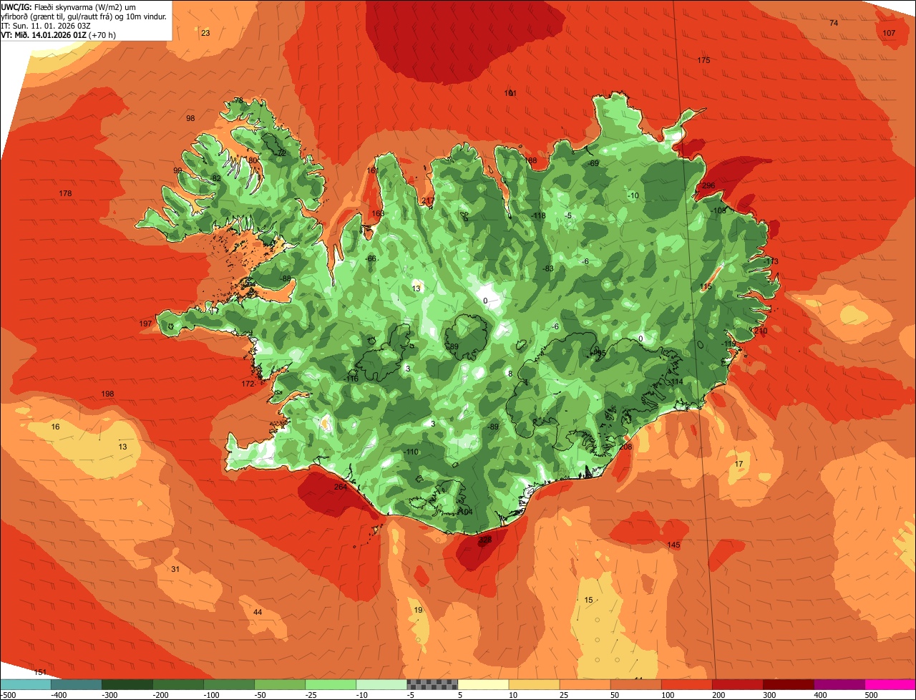Click the map value '19' south of Iceland
The width and height of the screenshot is (916, 700).
[x=418, y=611]
